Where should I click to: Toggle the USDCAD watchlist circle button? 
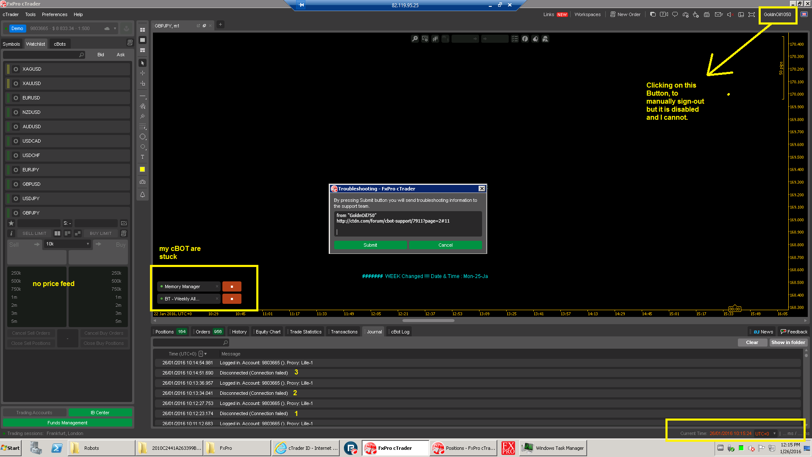[x=16, y=141]
